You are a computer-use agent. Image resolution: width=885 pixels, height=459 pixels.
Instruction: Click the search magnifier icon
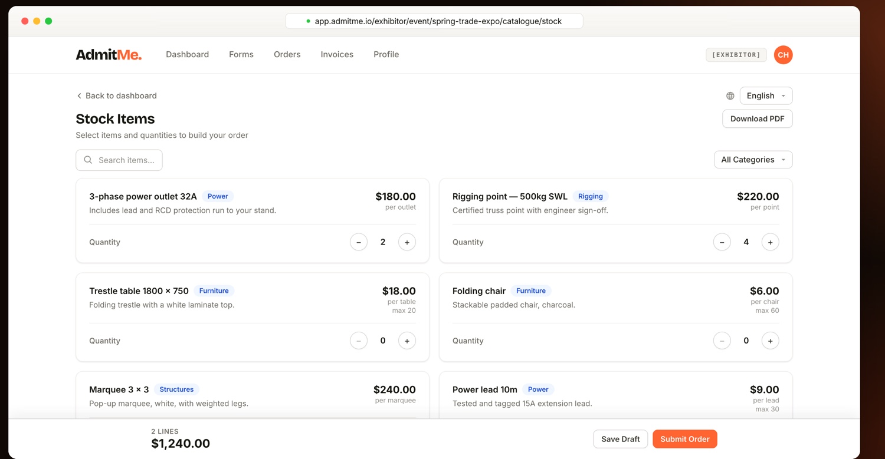pyautogui.click(x=88, y=160)
